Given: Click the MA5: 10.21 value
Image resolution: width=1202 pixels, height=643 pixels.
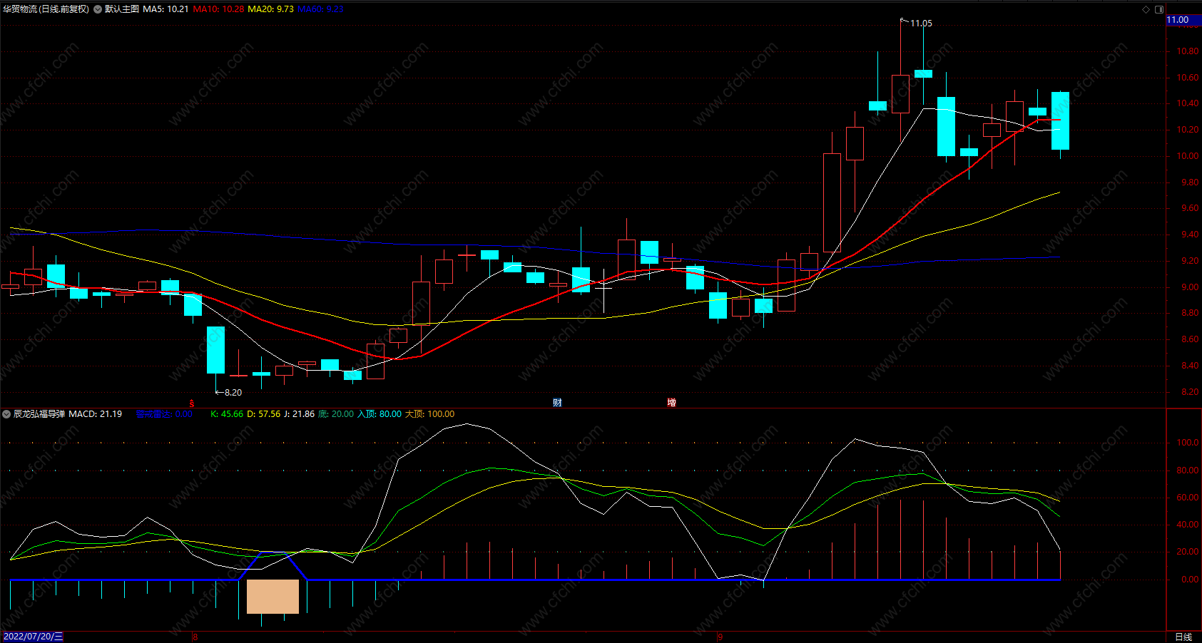Looking at the screenshot, I should (165, 9).
